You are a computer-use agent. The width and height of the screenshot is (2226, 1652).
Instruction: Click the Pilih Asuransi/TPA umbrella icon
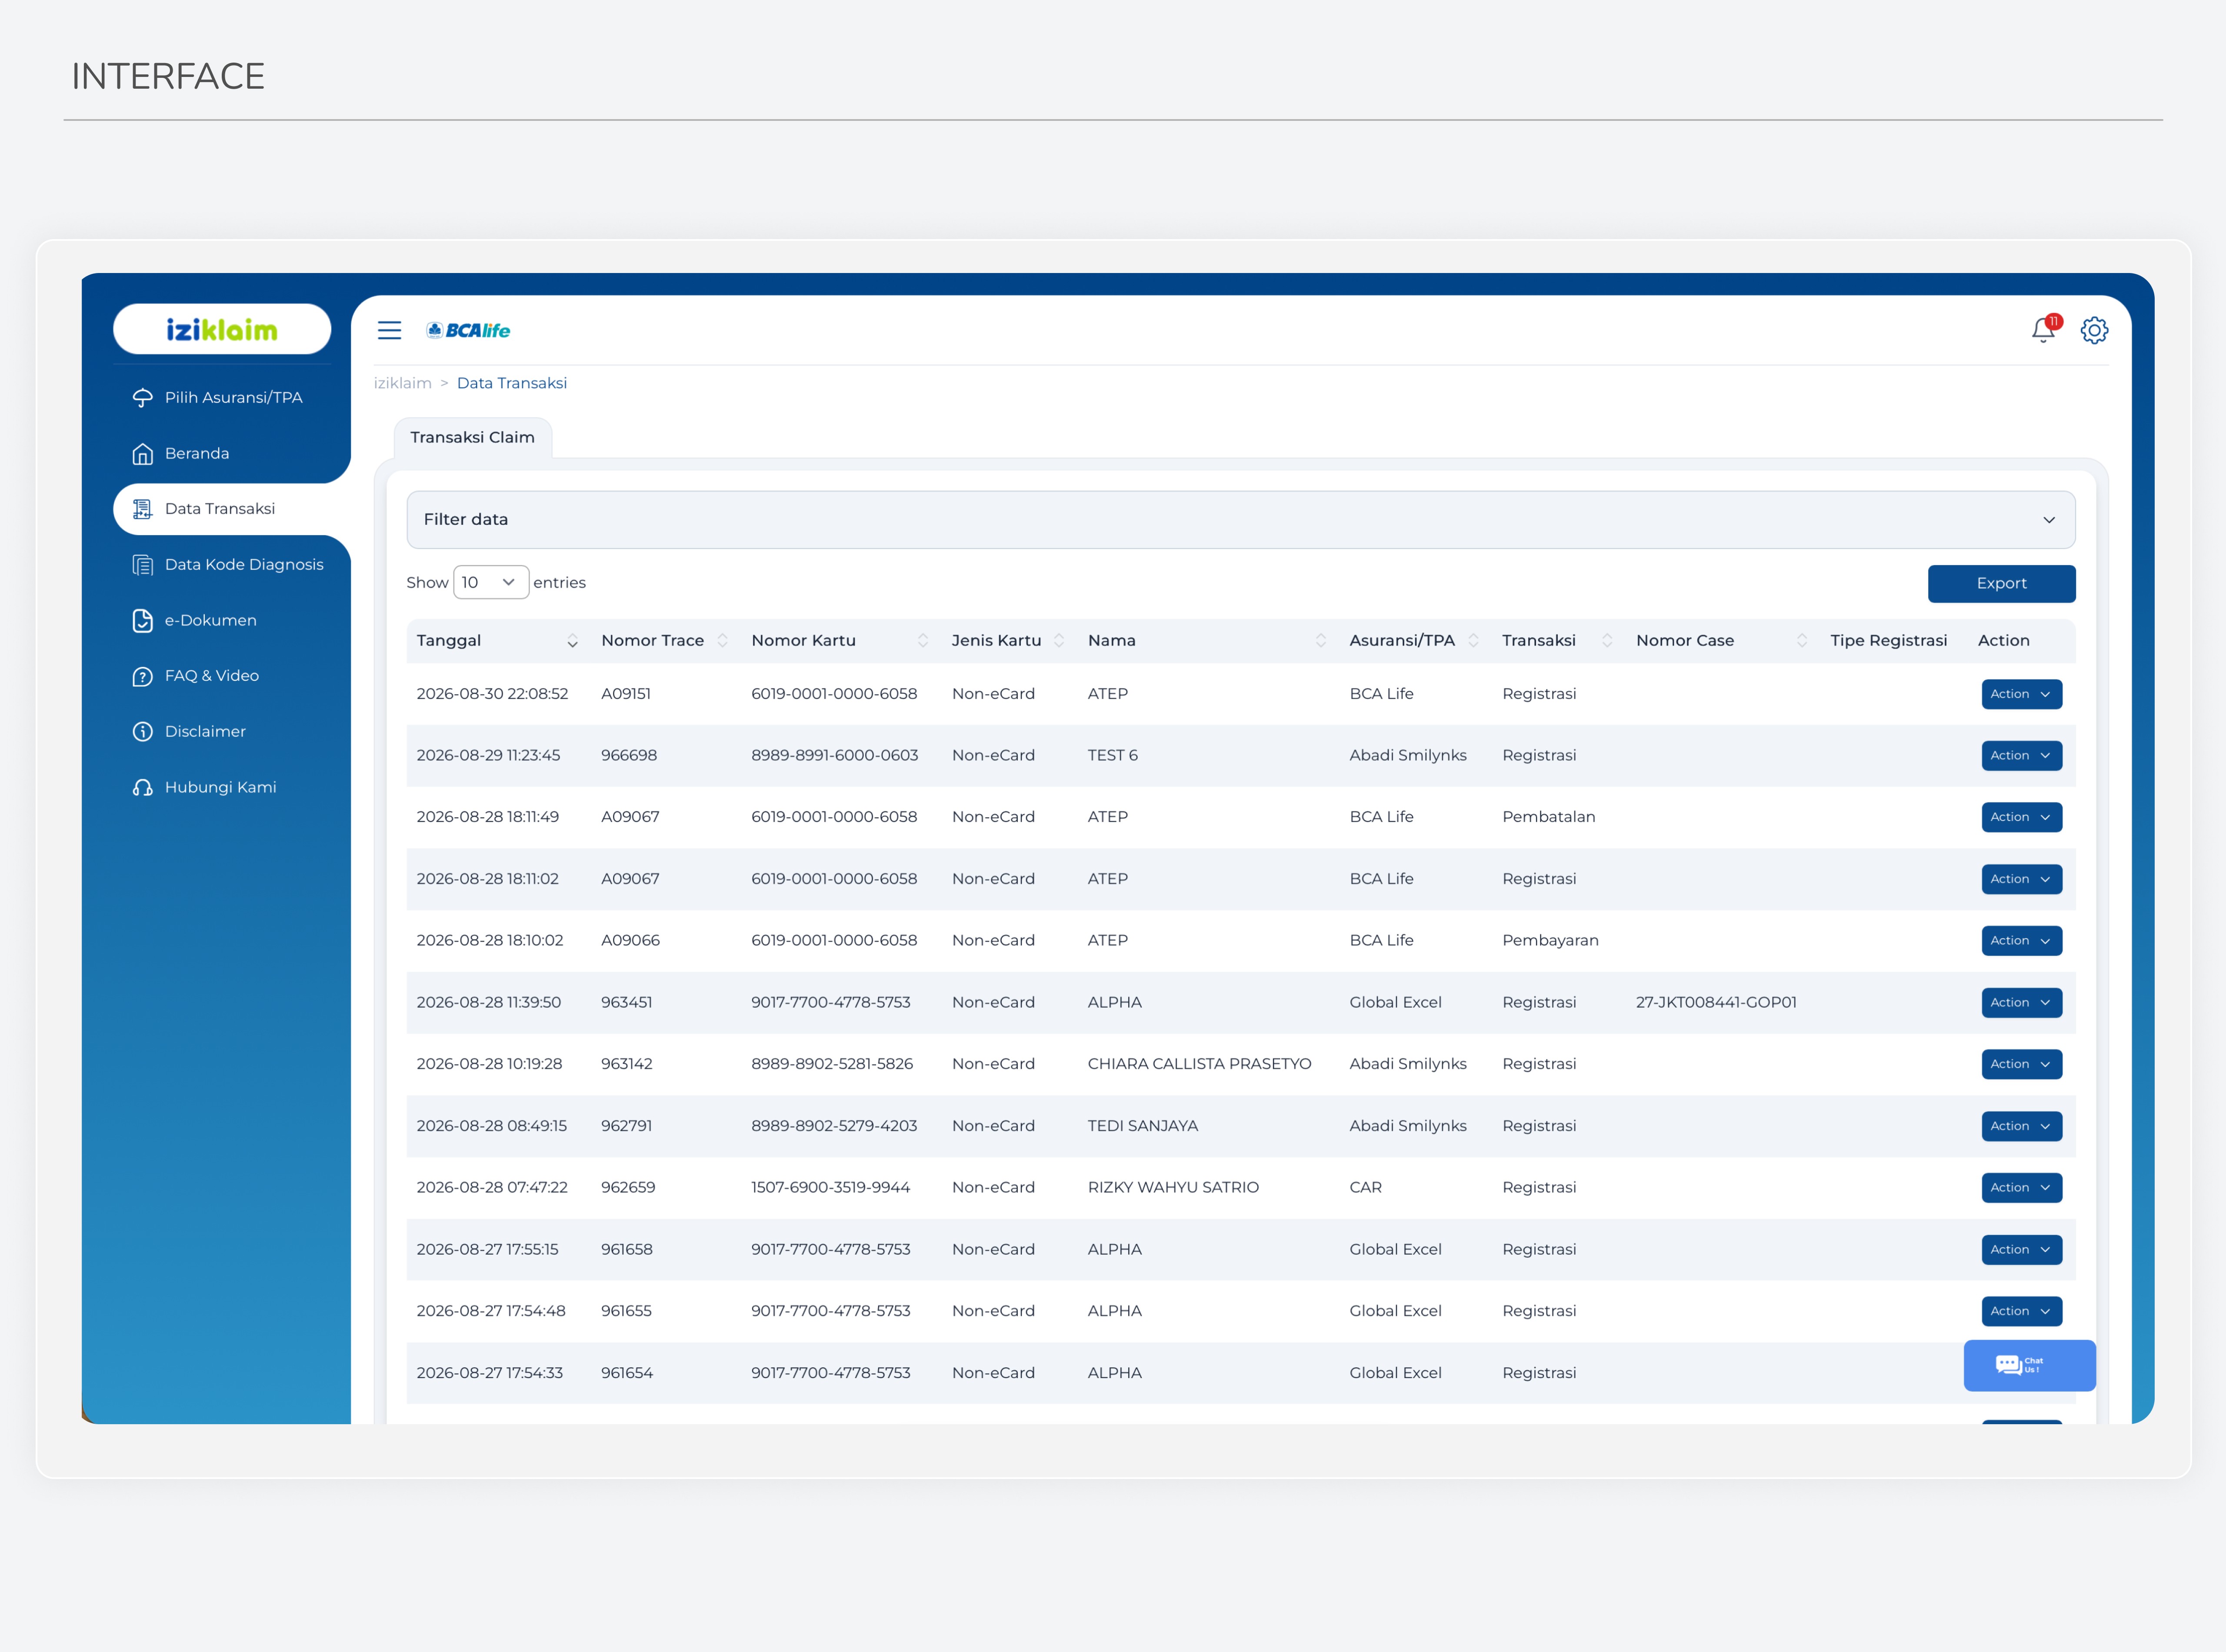pyautogui.click(x=142, y=398)
